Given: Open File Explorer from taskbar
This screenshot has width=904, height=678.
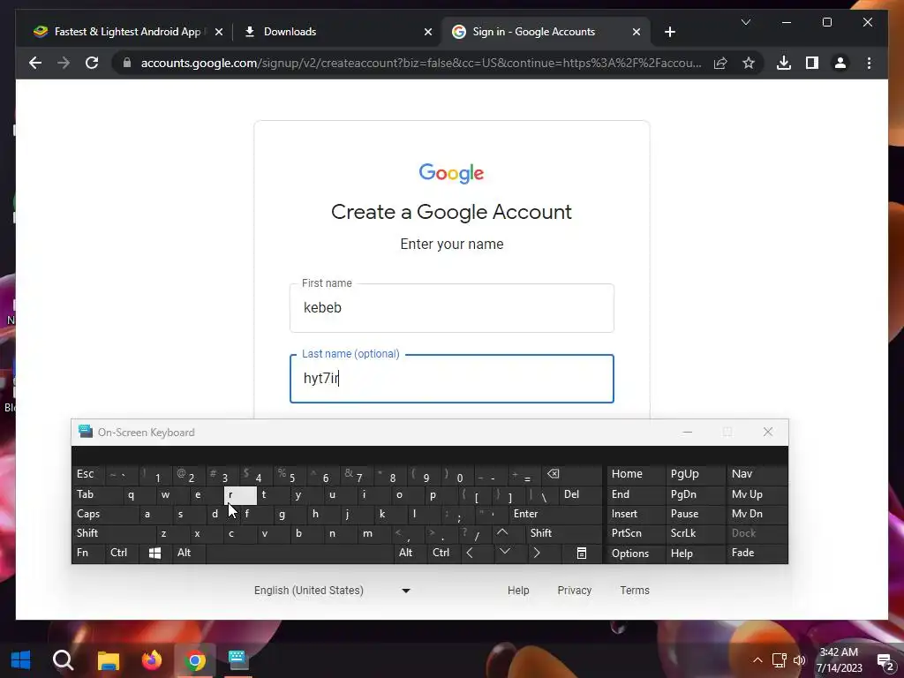Looking at the screenshot, I should tap(108, 660).
